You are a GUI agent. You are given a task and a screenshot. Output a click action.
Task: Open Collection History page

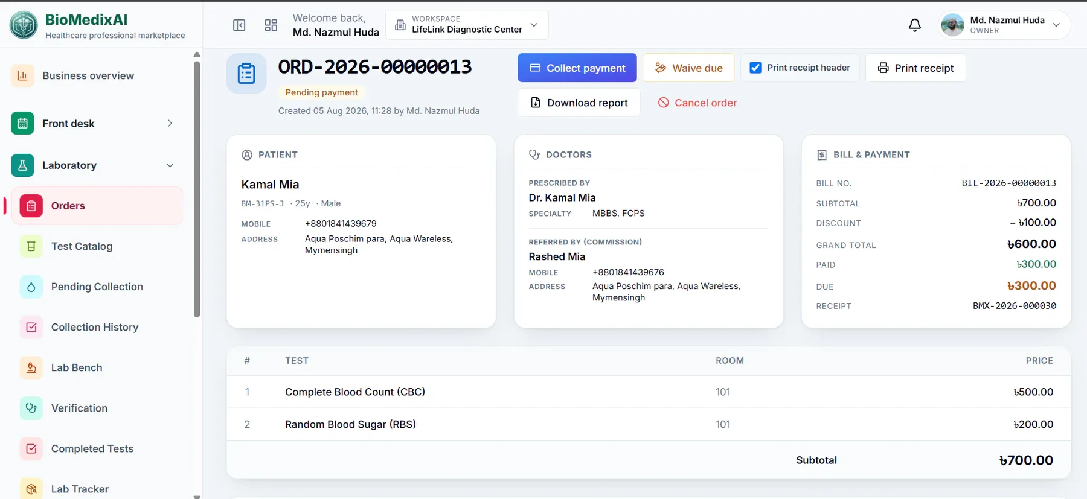coord(97,327)
